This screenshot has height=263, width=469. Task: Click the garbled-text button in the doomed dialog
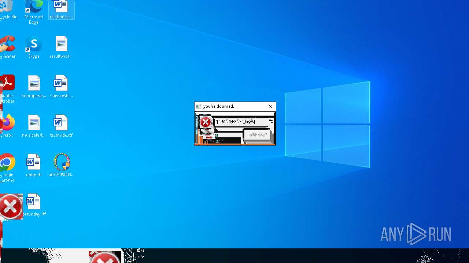[258, 135]
